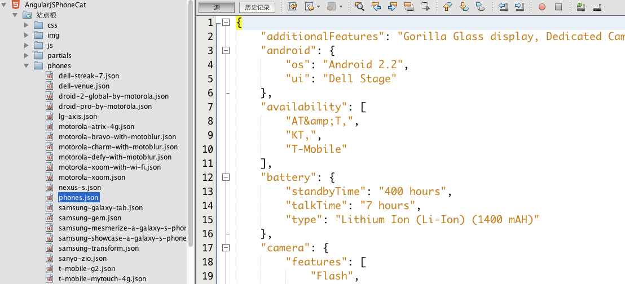625x284 pixels.
Task: Collapse the android block fold at line 3
Action: [226, 51]
